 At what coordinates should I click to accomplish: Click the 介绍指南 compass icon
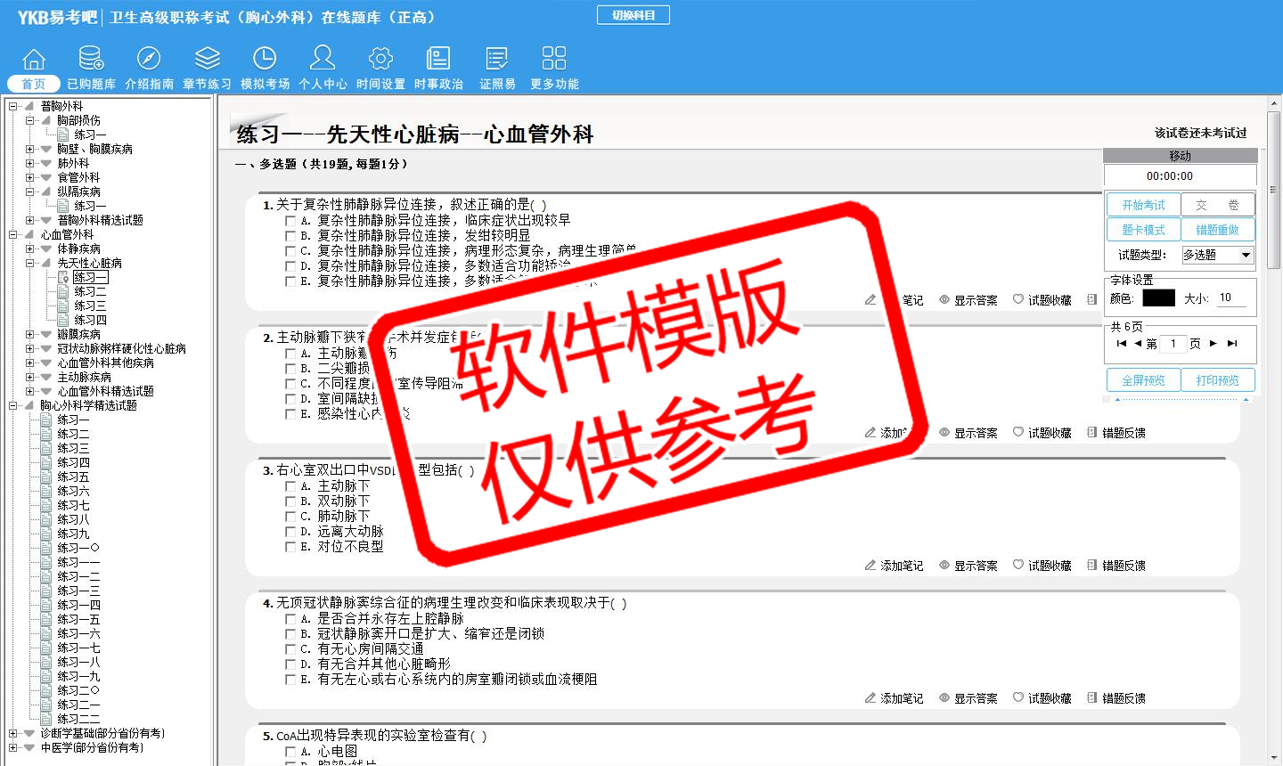point(149,59)
